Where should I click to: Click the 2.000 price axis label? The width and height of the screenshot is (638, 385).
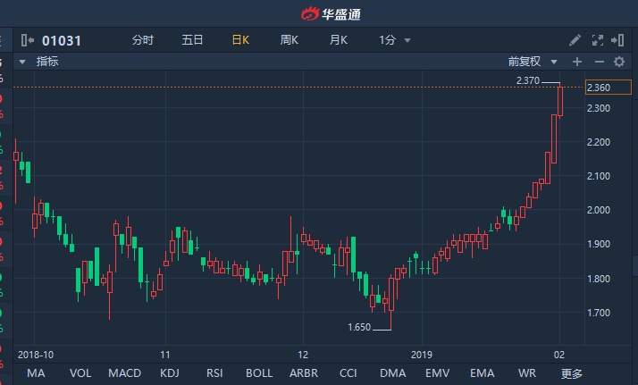[599, 210]
